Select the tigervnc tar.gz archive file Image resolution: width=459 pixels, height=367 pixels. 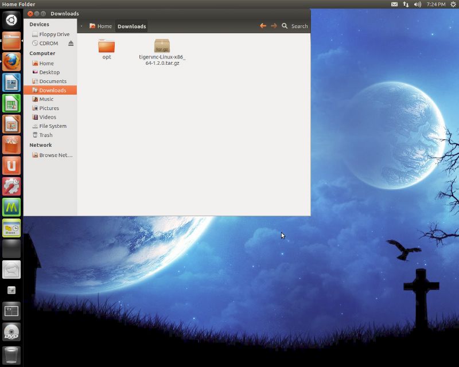pos(162,52)
